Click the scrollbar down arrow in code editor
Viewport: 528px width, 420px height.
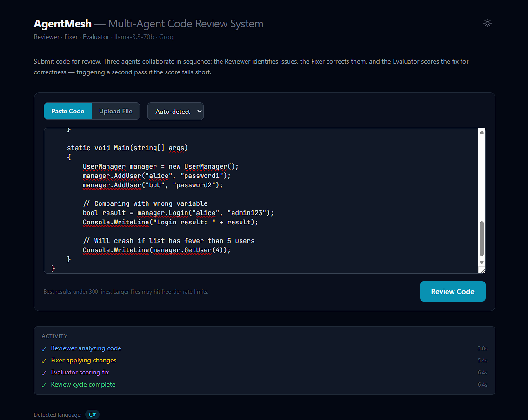481,263
